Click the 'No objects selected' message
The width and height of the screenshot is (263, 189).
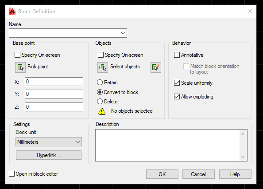click(132, 111)
